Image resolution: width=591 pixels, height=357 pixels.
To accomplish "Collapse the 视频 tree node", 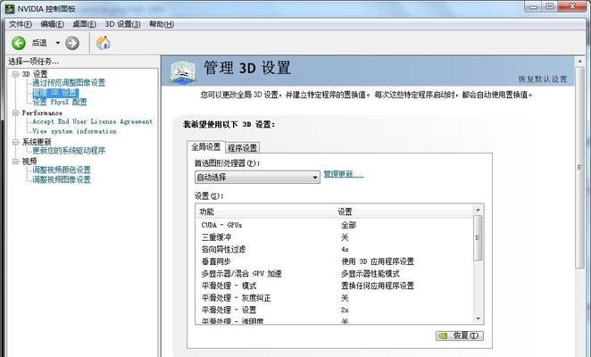I will tap(15, 162).
